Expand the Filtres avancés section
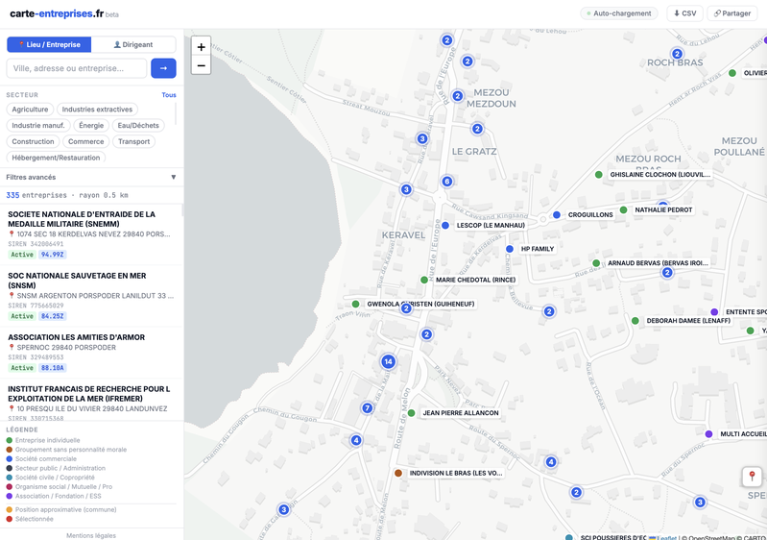 pyautogui.click(x=91, y=177)
